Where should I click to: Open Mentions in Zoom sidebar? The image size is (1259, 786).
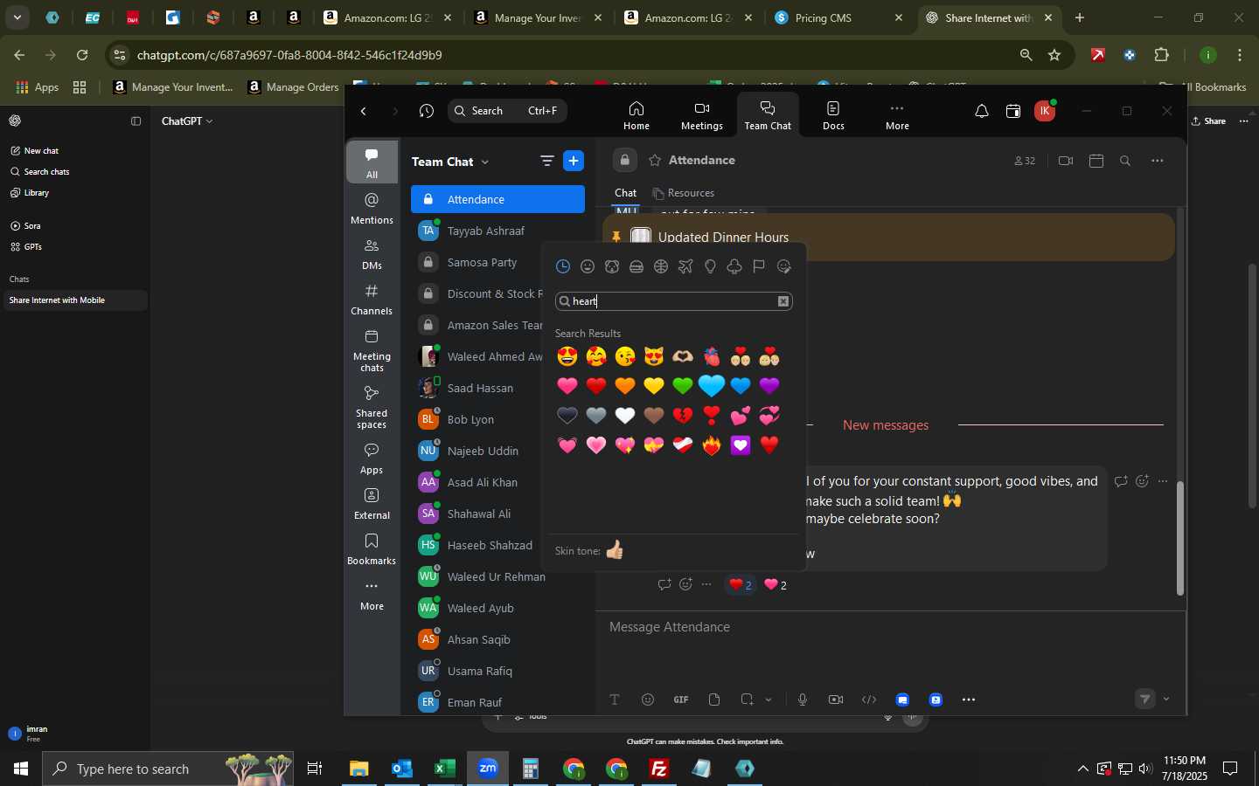372,210
